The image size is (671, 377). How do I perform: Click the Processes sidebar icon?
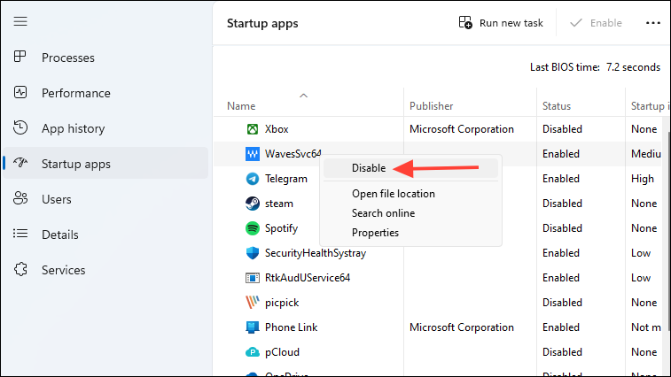click(20, 57)
